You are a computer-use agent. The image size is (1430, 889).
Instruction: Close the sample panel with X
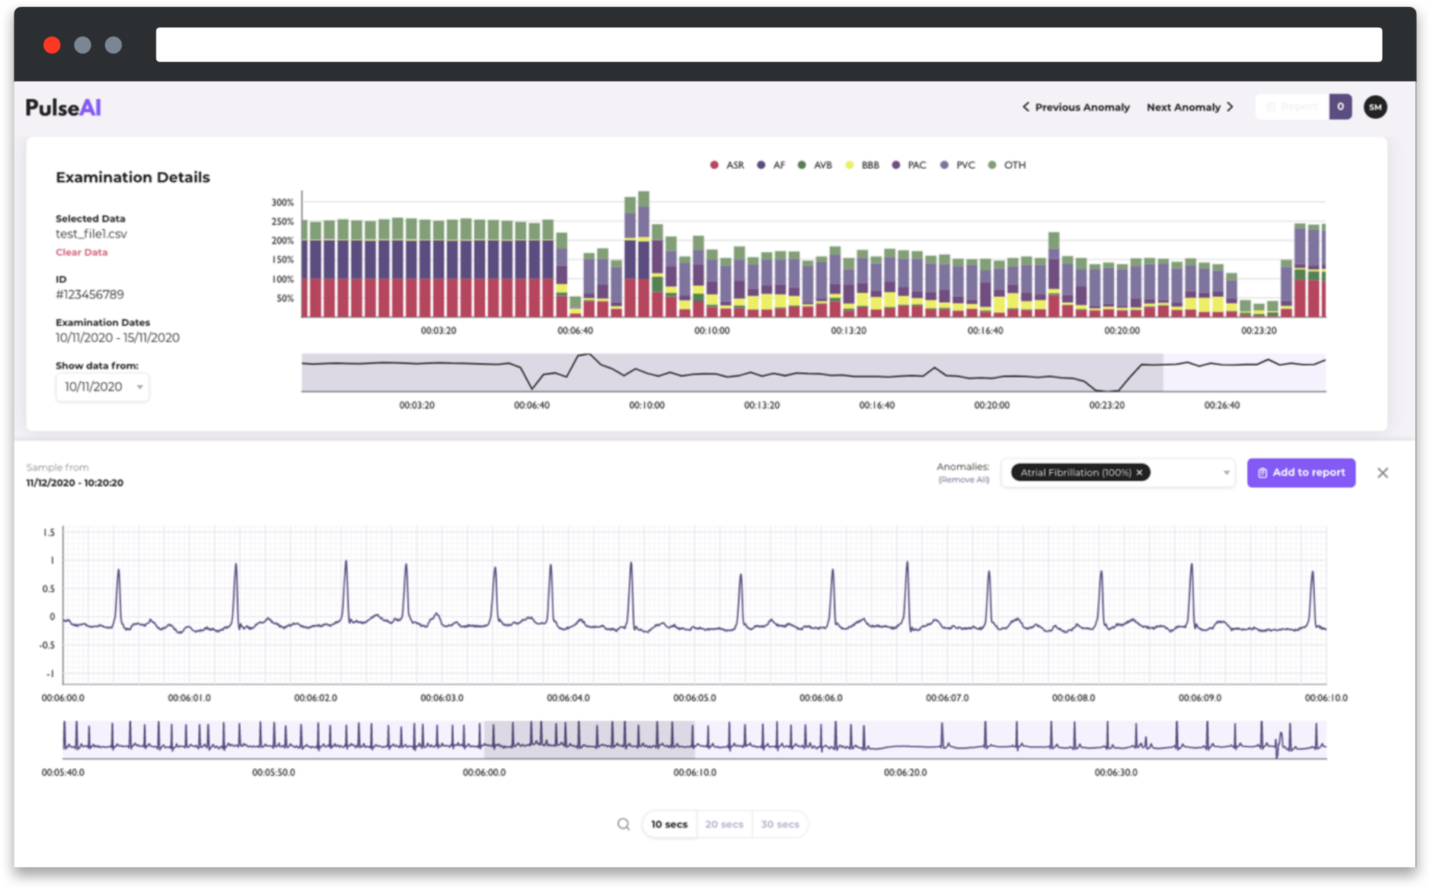click(1383, 473)
